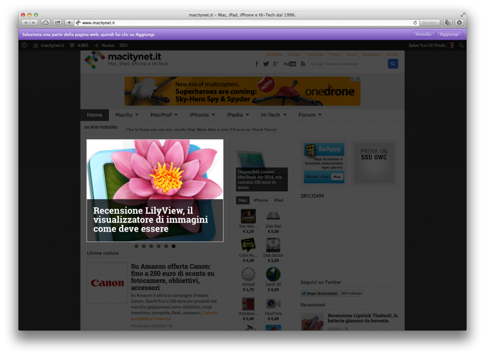Select the last carousel pagination dot
The height and width of the screenshot is (356, 485).
(x=173, y=246)
